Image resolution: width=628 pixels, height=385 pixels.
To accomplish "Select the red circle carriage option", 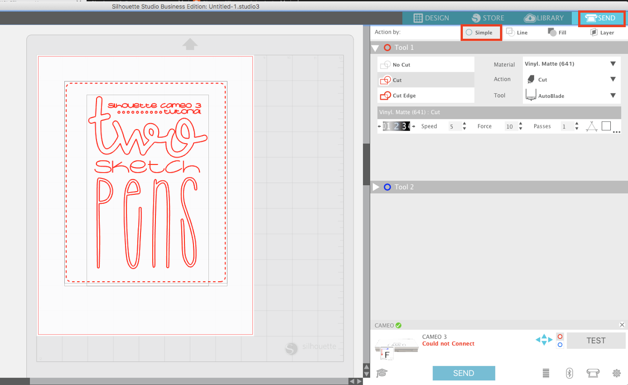I will pos(560,336).
